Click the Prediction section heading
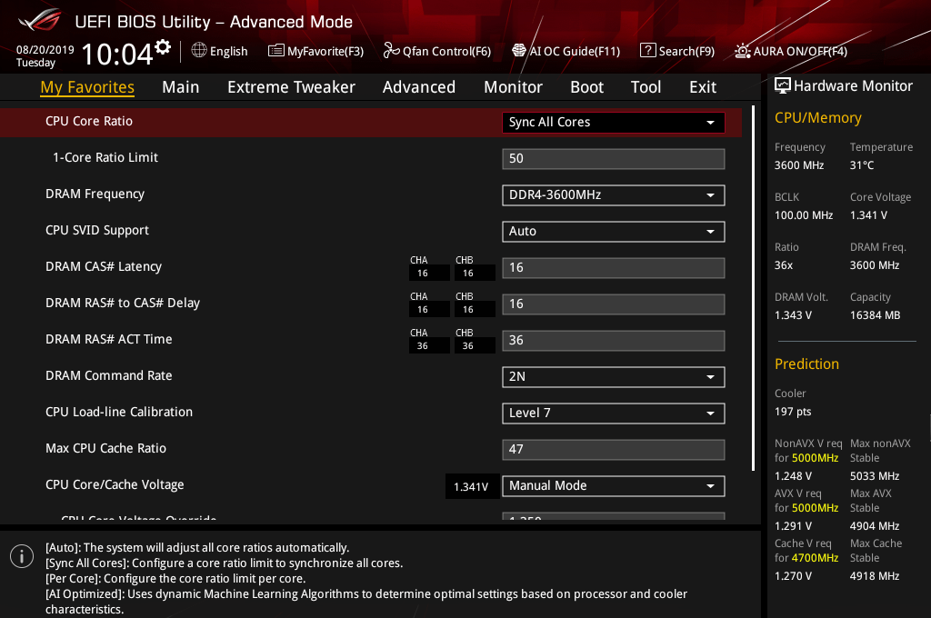The height and width of the screenshot is (618, 931). pos(807,364)
